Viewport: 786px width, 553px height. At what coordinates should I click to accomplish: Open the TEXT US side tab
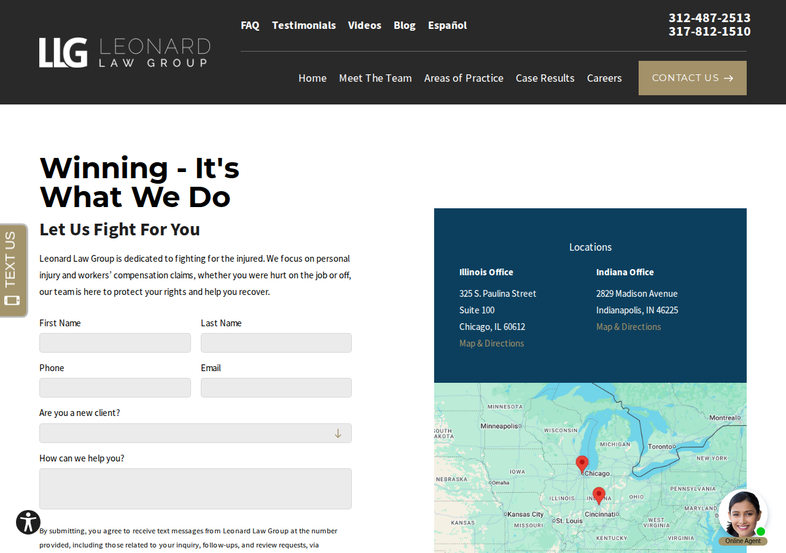[14, 270]
